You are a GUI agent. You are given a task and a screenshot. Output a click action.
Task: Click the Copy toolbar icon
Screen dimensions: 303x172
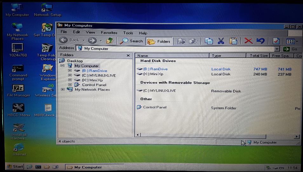coord(209,41)
